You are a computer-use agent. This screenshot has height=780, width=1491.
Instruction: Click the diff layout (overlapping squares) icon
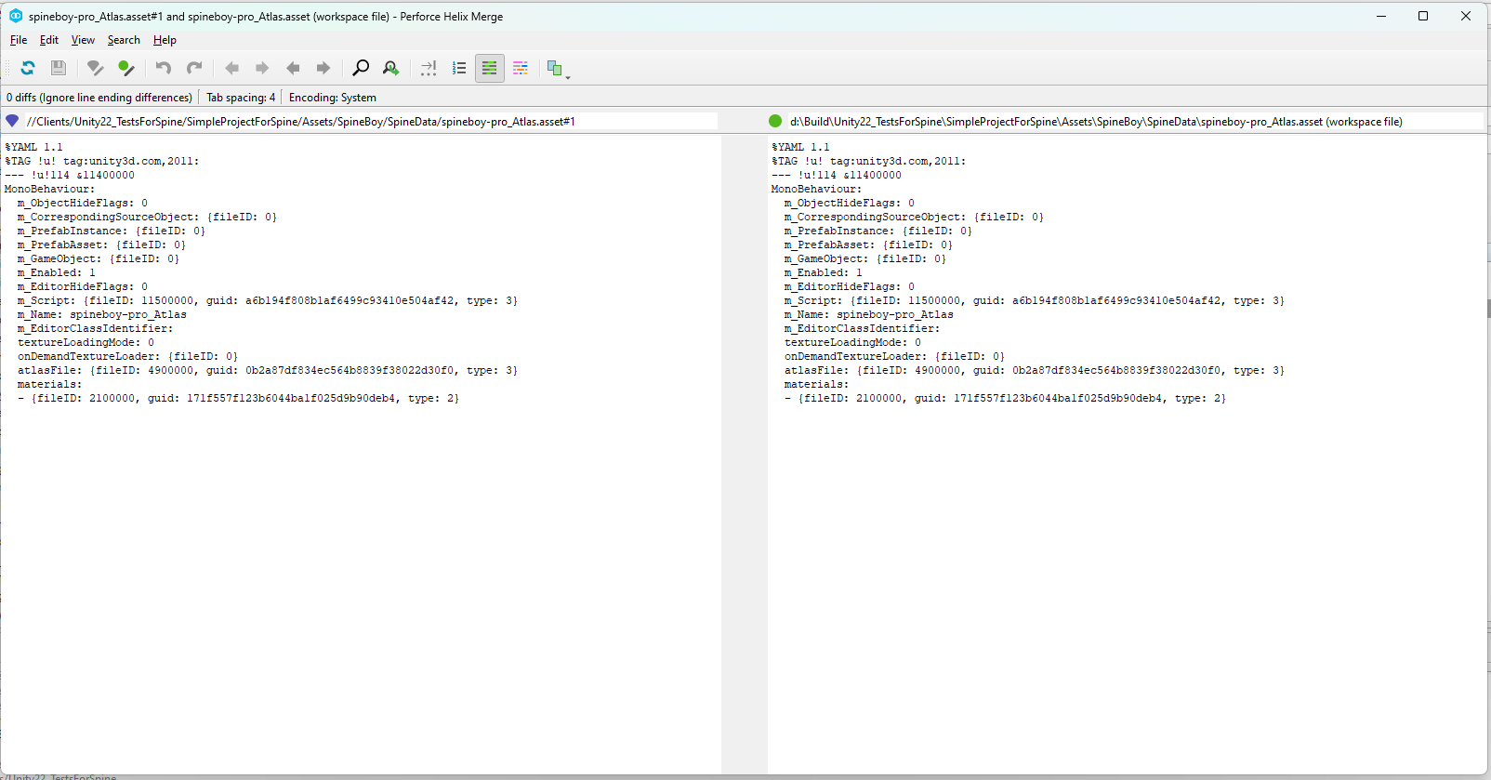(x=555, y=68)
